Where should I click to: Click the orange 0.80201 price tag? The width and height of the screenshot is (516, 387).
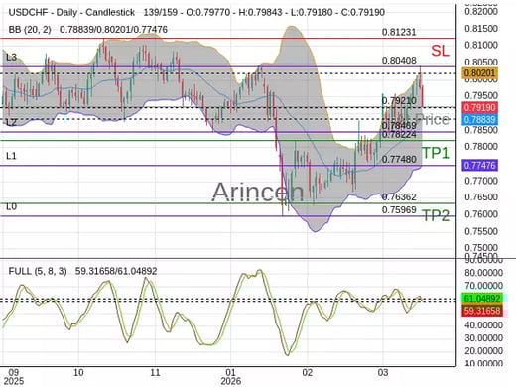pos(479,73)
